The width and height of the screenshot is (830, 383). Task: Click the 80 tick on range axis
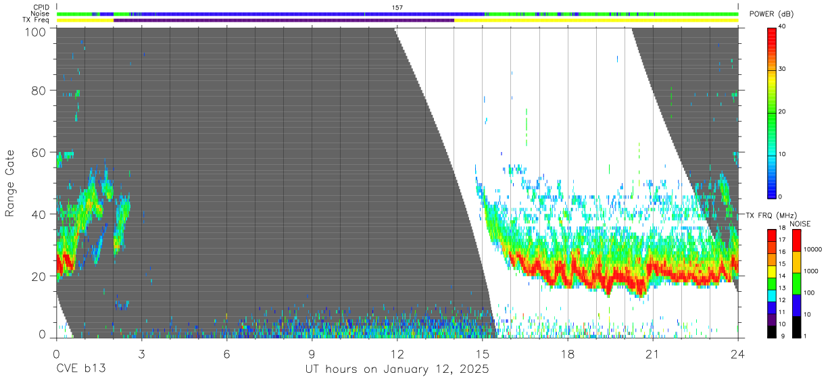[38, 91]
